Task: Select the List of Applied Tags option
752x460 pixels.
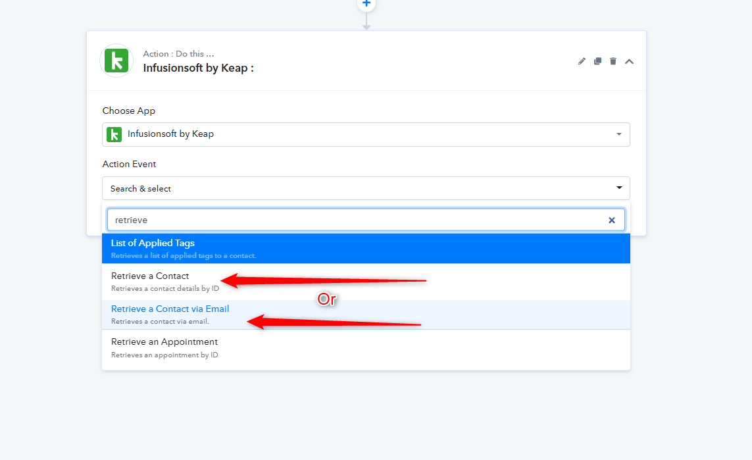Action: [x=366, y=249]
